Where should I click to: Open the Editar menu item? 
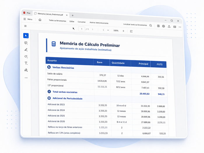click(x=72, y=21)
